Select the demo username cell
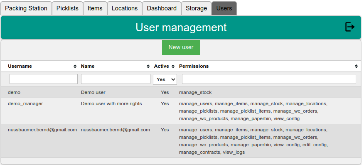The height and width of the screenshot is (165, 364). click(14, 92)
